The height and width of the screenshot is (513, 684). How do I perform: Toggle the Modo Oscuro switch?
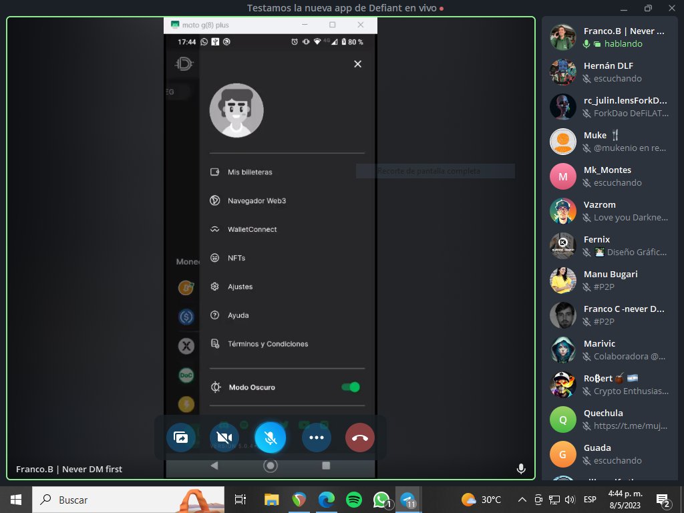(x=351, y=387)
